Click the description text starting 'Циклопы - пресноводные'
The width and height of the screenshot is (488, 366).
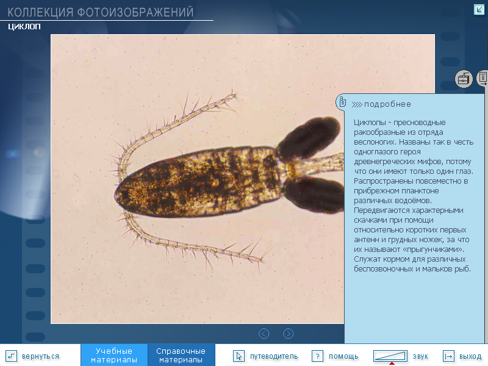pyautogui.click(x=414, y=195)
